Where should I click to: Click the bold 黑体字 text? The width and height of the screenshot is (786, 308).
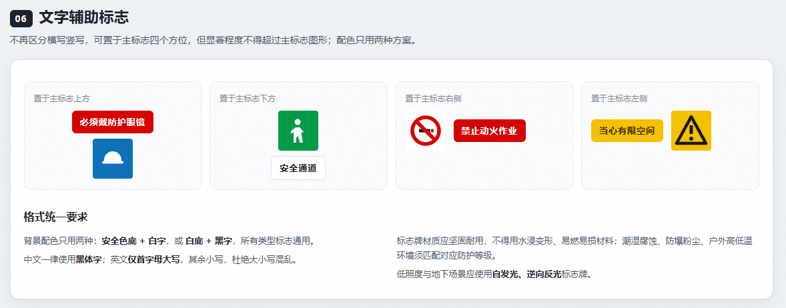coord(89,260)
